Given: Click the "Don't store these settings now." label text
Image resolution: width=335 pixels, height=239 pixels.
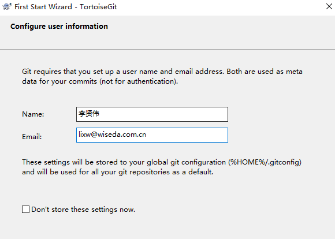Looking at the screenshot, I should pos(83,210).
